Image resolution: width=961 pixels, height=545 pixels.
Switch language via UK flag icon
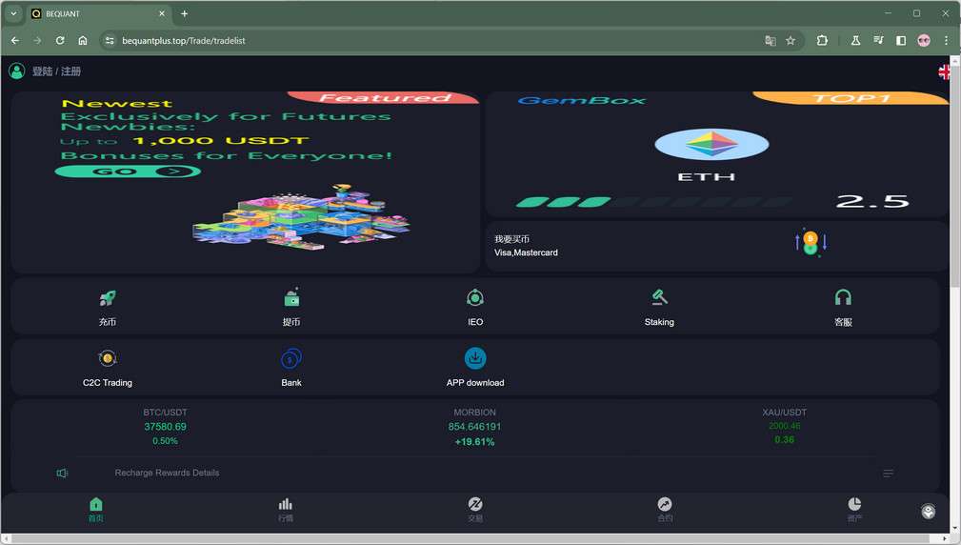pos(944,71)
